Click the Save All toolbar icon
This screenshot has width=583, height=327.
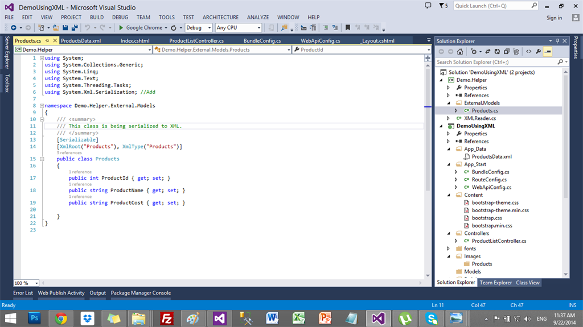[x=75, y=27]
